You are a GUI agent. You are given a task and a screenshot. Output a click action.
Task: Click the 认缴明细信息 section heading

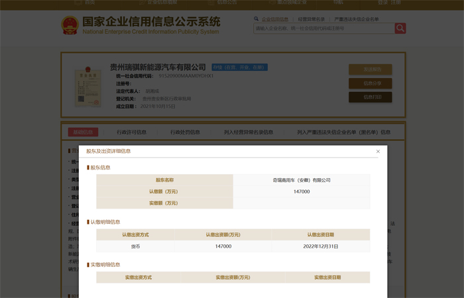(x=105, y=222)
